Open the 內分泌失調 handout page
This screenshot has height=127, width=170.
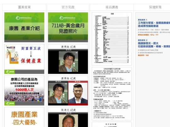112,124
